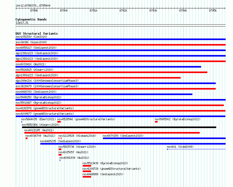Open dgv1393n223 (Sedlazeck2020) variant
Image resolution: width=233 pixels, height=187 pixels.
point(37,75)
